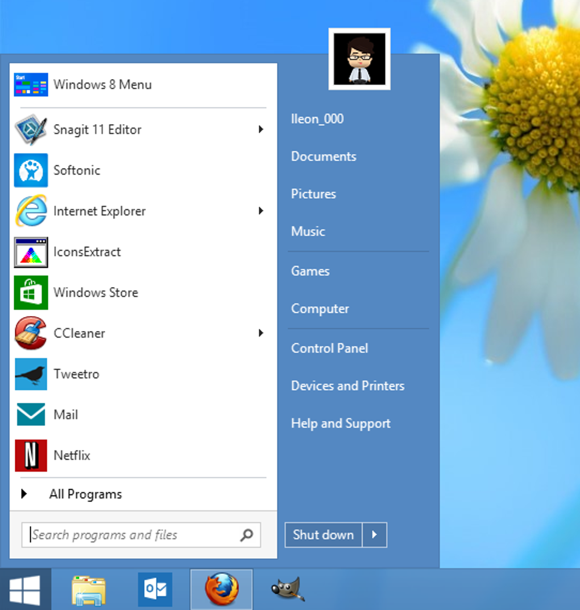Expand the CCleaner submenu arrow
The height and width of the screenshot is (610, 580).
(261, 333)
